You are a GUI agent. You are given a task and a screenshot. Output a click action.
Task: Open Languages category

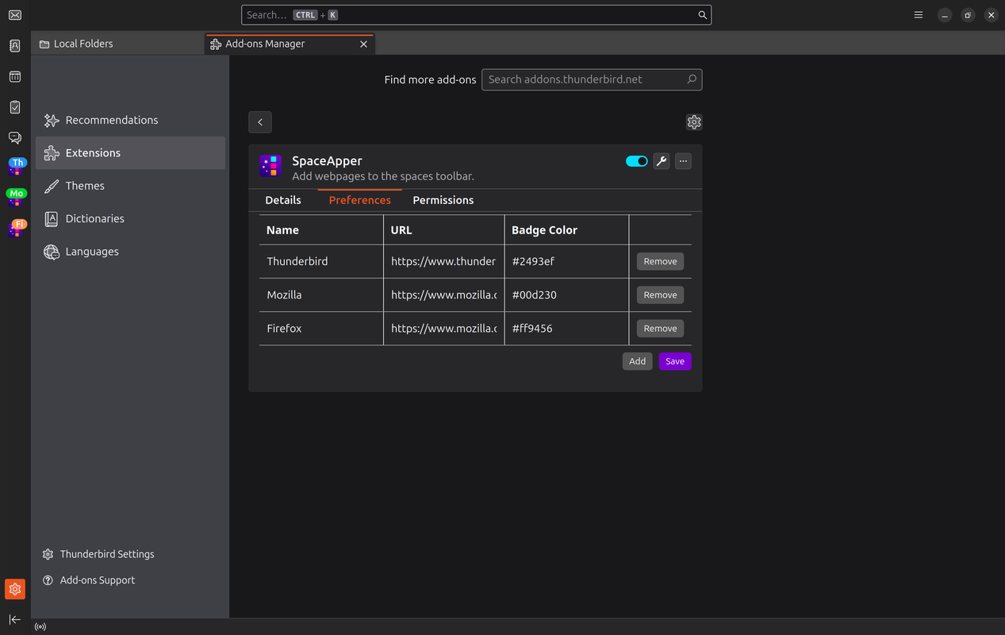pos(131,252)
